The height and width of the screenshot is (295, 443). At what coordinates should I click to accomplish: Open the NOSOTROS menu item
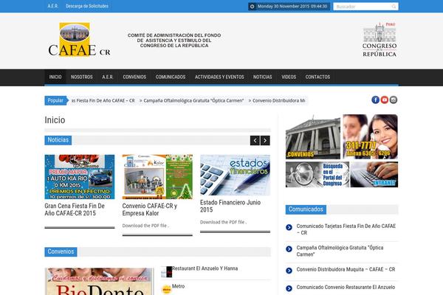(x=82, y=77)
